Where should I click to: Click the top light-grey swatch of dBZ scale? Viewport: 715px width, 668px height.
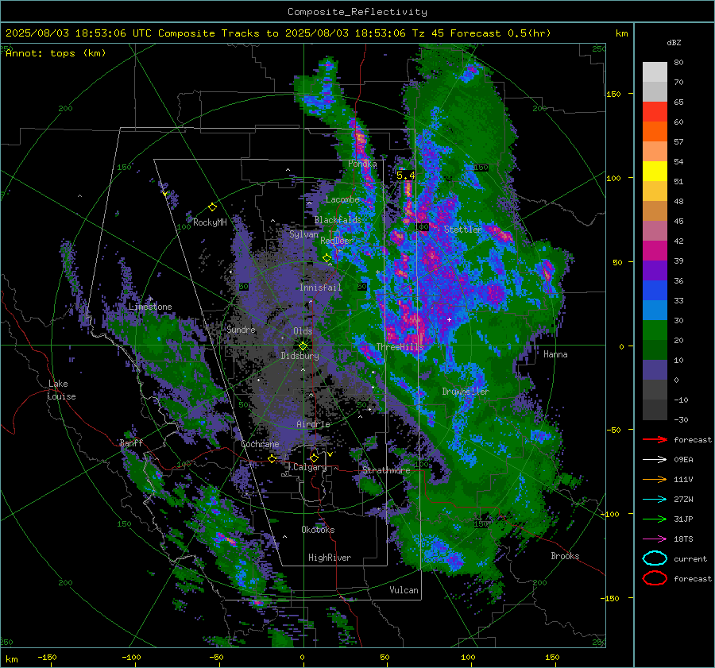point(655,71)
